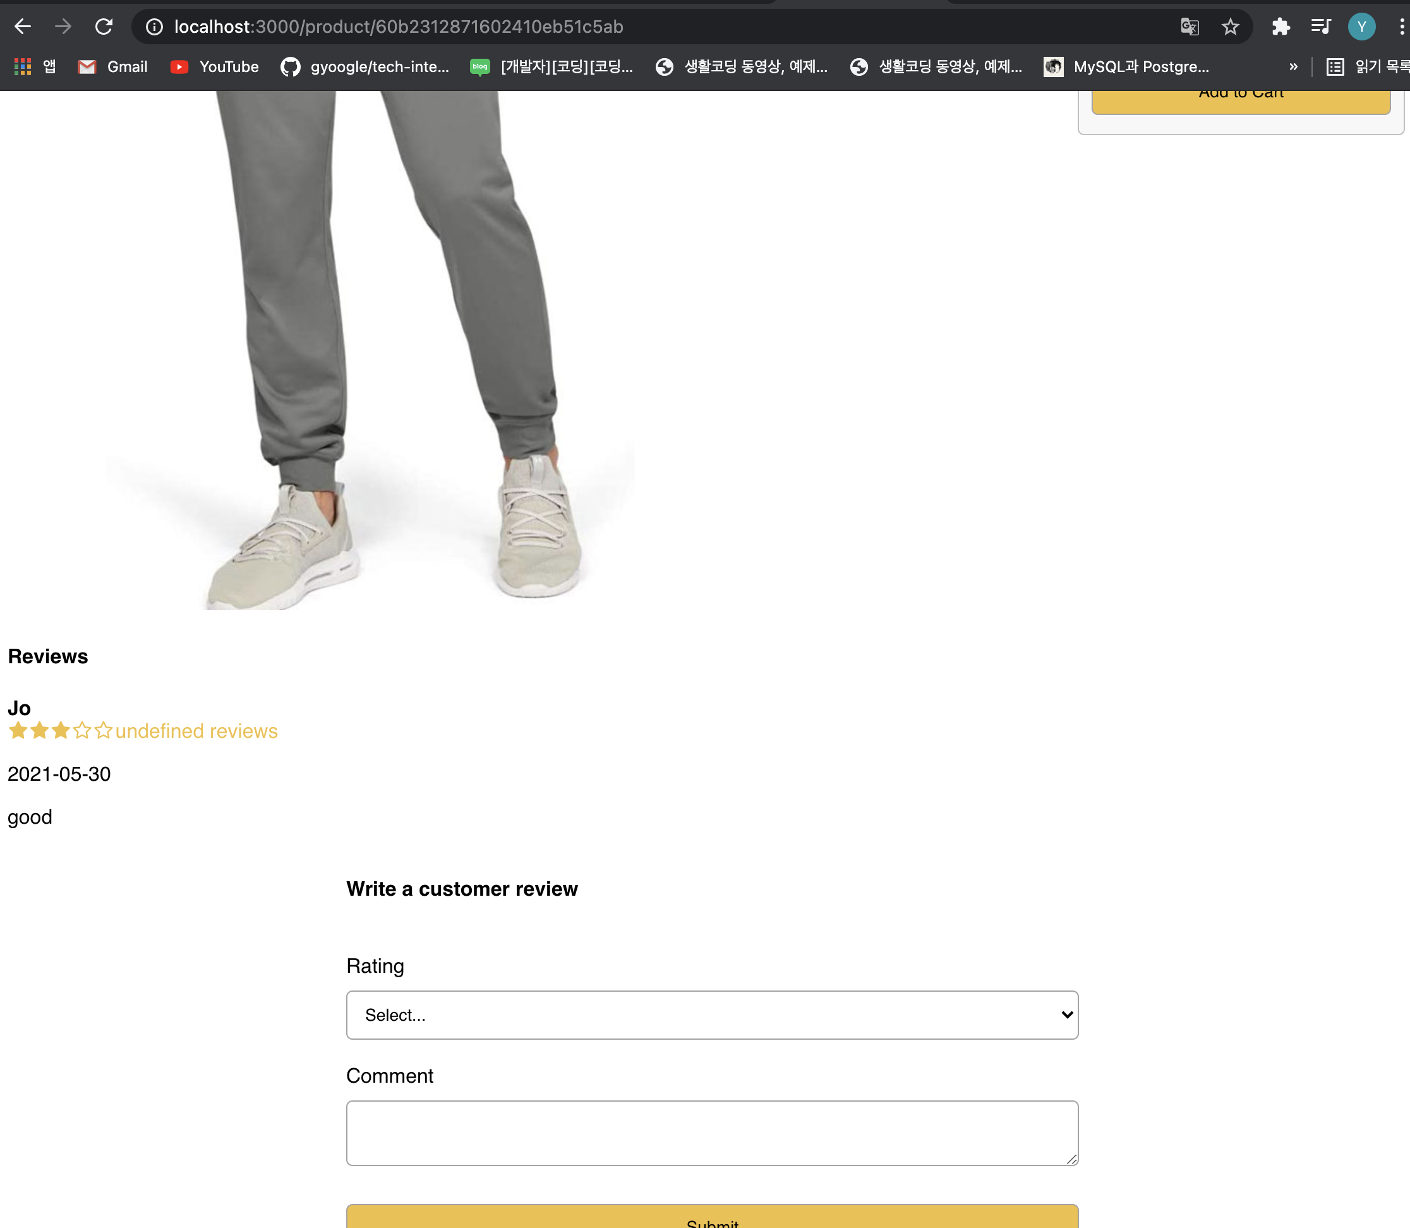Viewport: 1410px width, 1228px height.
Task: Open Chrome three-dot menu
Action: coord(1401,27)
